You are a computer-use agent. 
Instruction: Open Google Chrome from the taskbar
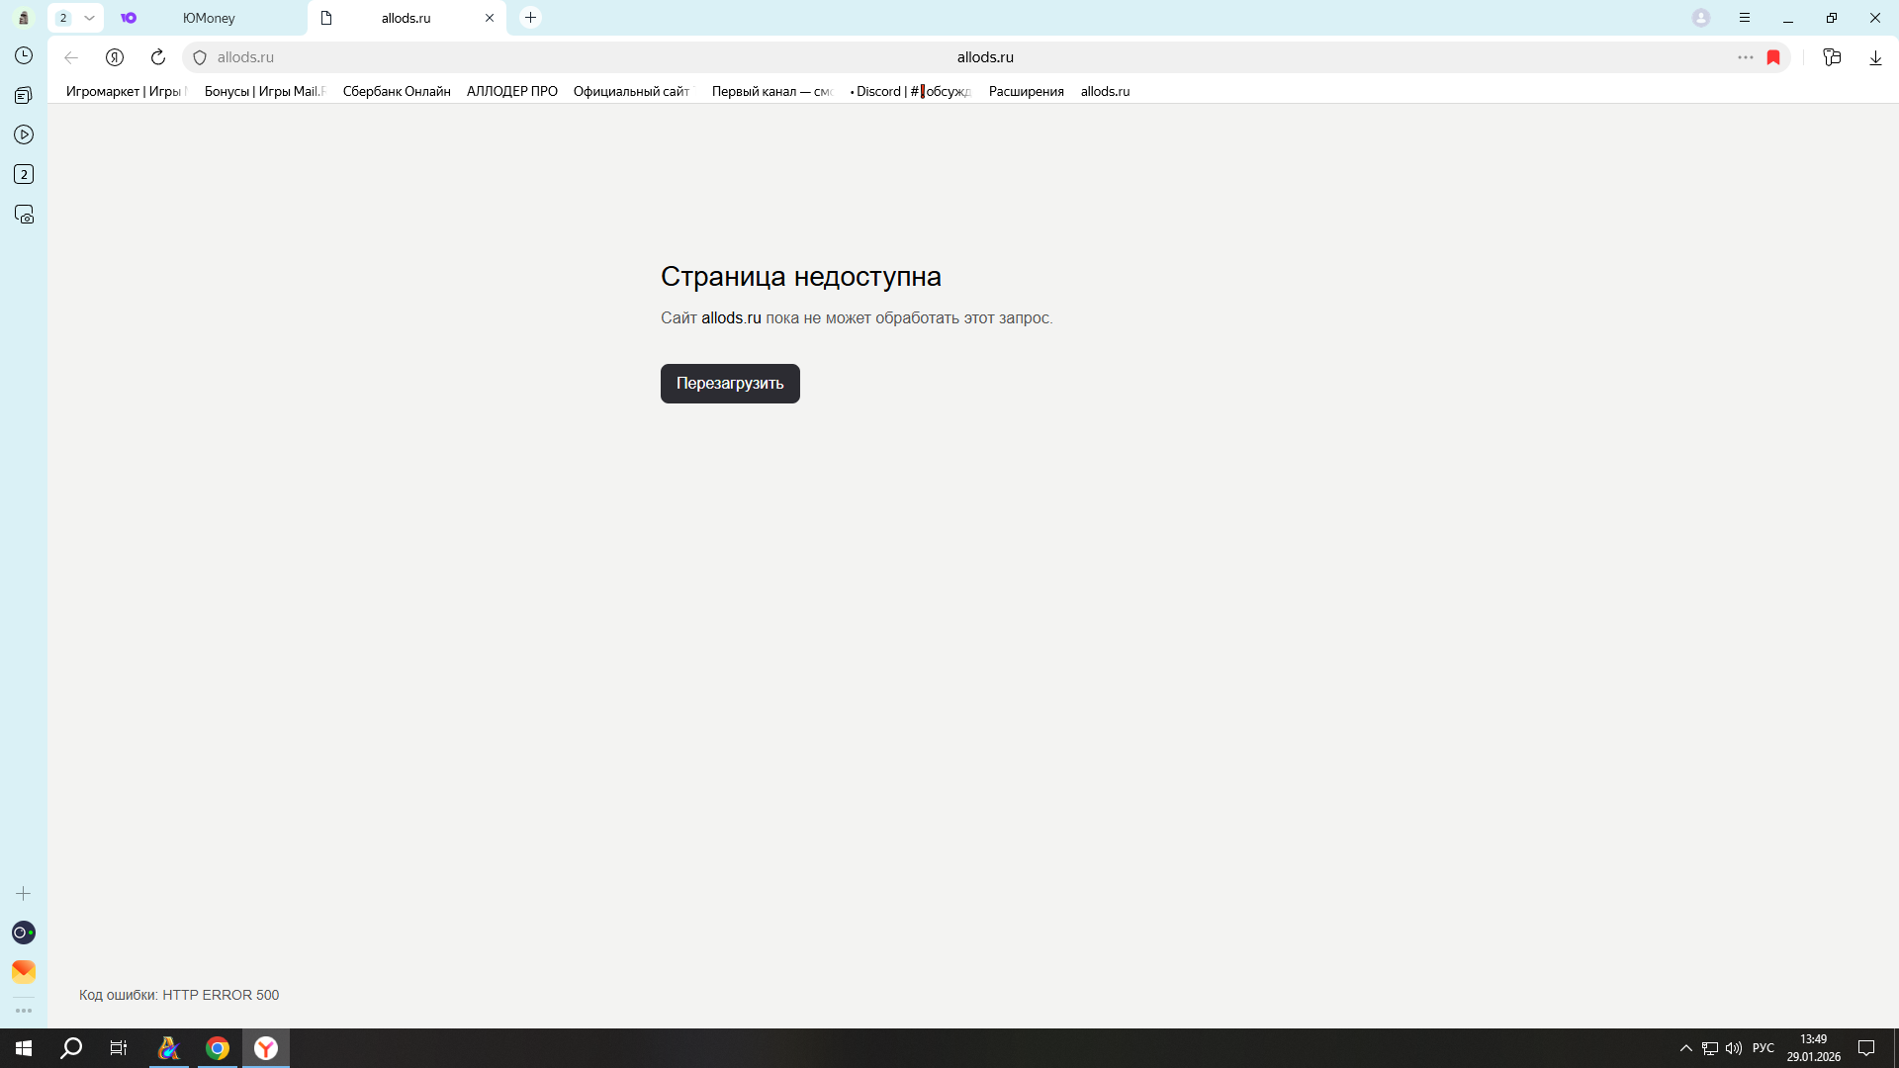[218, 1048]
